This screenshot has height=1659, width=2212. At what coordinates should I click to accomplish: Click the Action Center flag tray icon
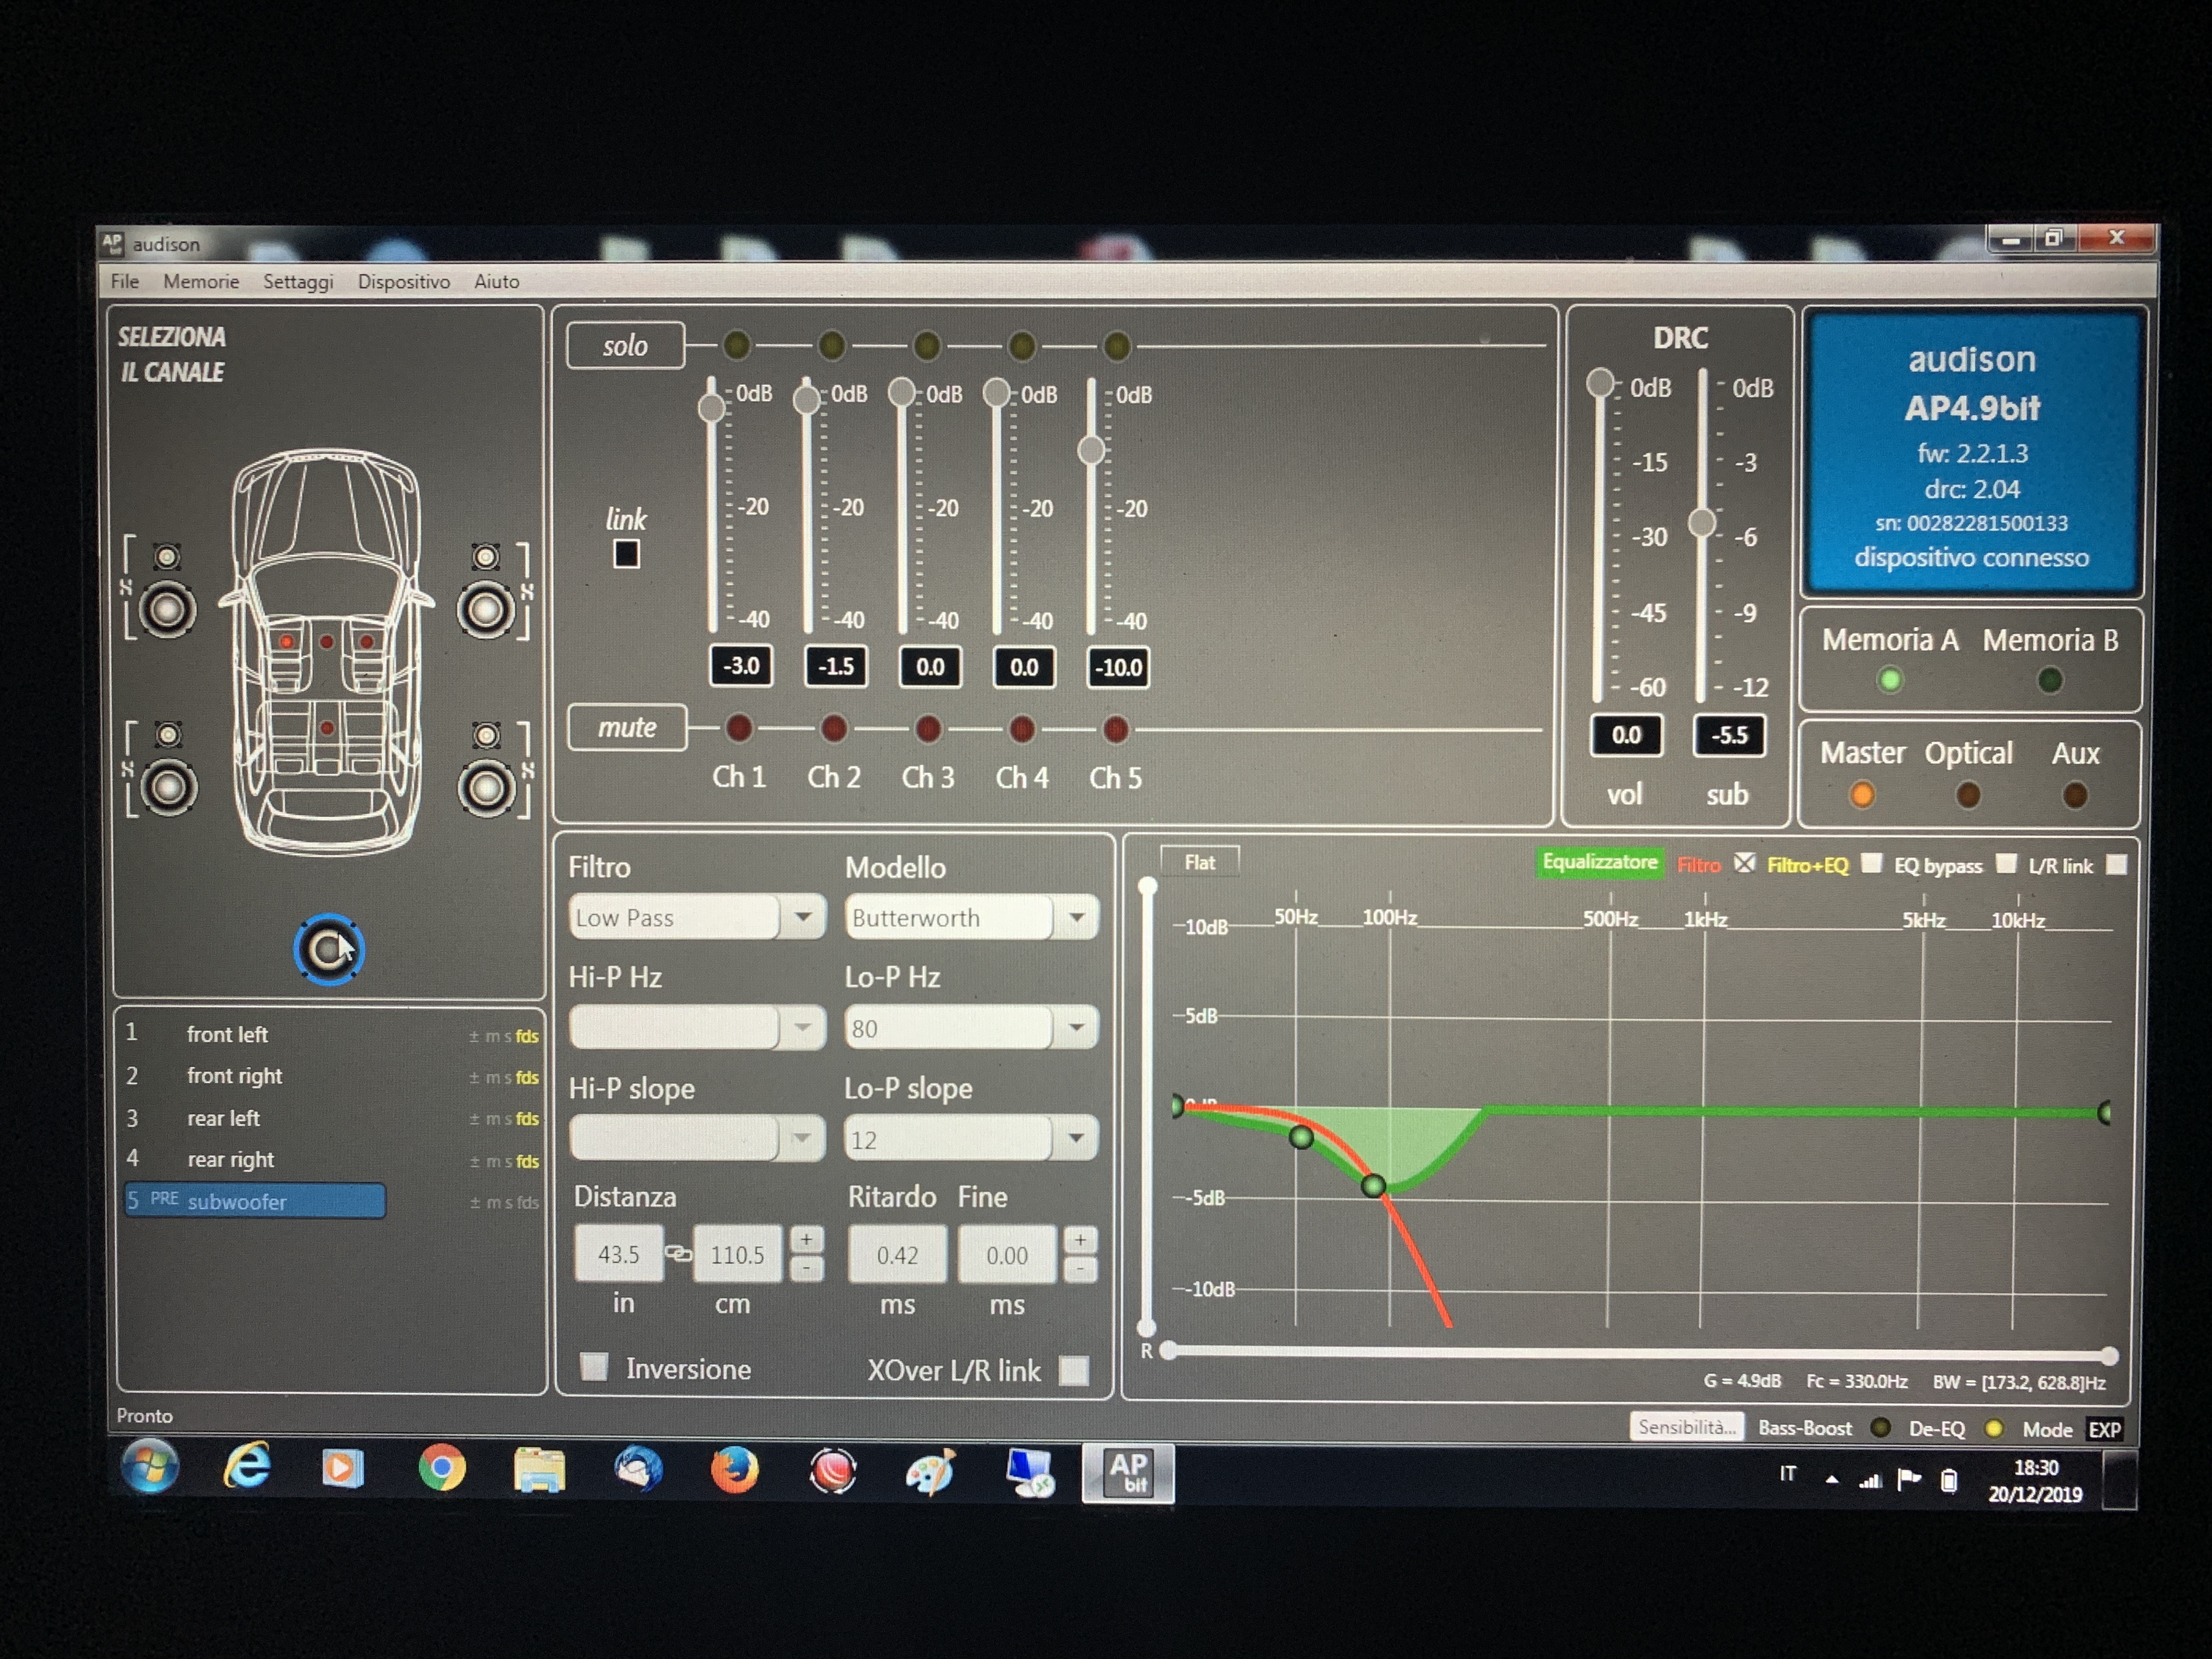click(1909, 1479)
